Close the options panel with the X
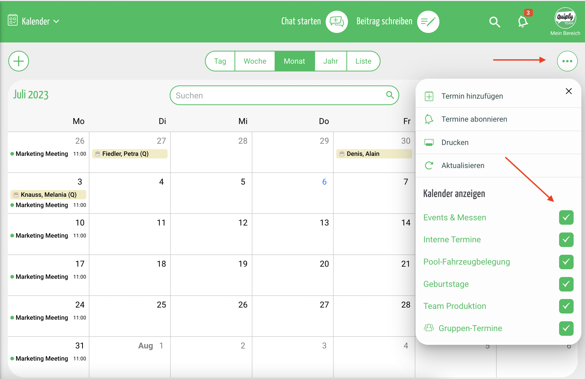Image resolution: width=585 pixels, height=379 pixels. [x=569, y=91]
